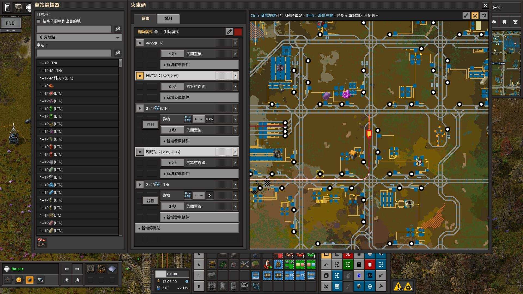Select the green upgrade planner shortcut
The image size is (523, 294).
pyautogui.click(x=348, y=265)
